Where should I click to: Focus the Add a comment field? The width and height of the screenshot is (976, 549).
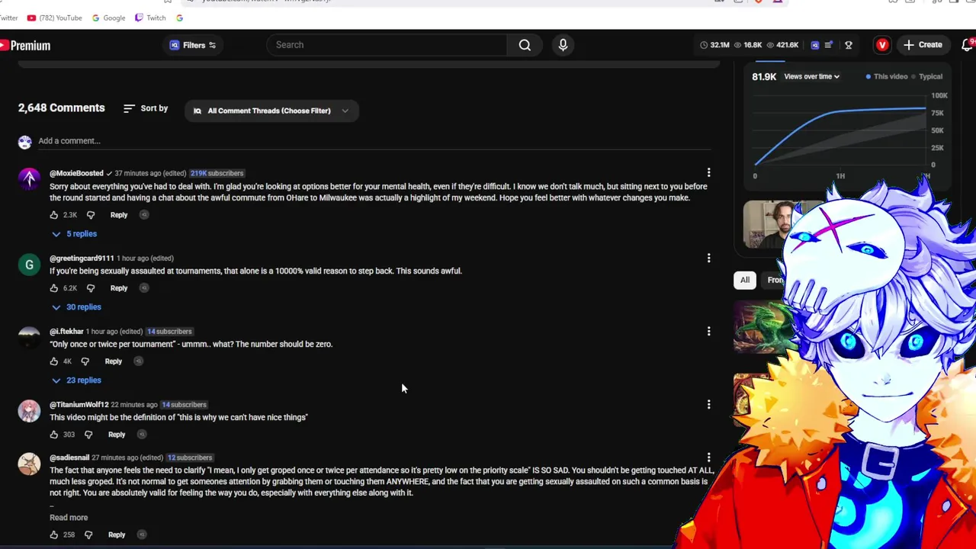pyautogui.click(x=374, y=141)
